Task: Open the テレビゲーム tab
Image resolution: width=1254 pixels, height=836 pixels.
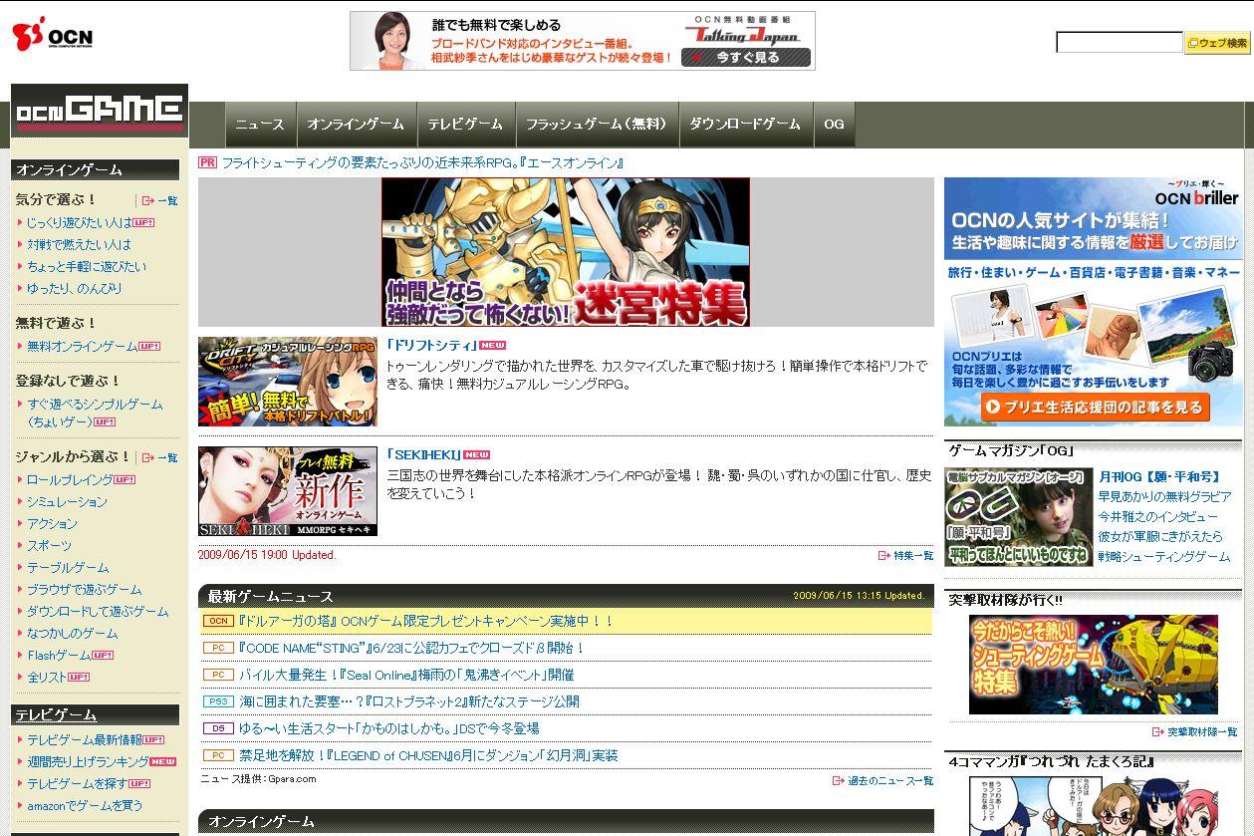Action: click(465, 125)
